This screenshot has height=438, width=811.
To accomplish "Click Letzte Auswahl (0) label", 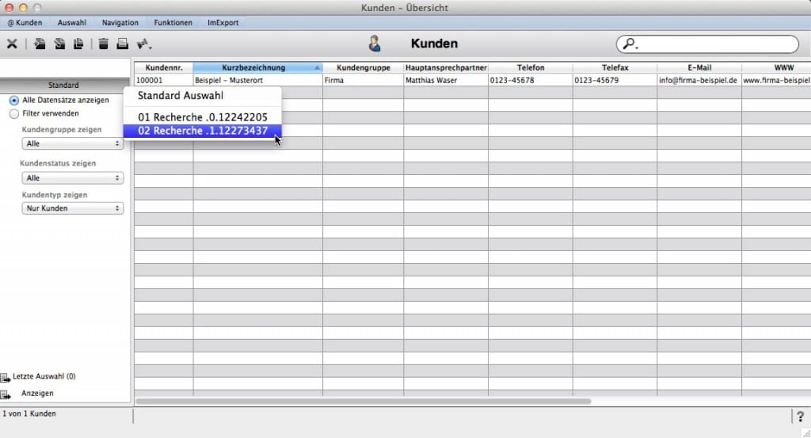I will [x=44, y=376].
